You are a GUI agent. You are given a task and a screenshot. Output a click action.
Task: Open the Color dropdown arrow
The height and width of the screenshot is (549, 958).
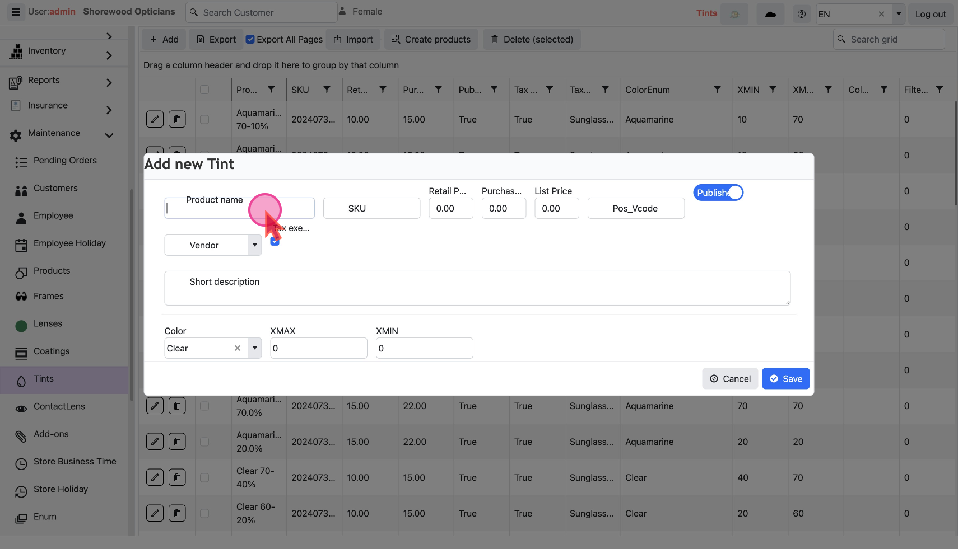pos(255,348)
